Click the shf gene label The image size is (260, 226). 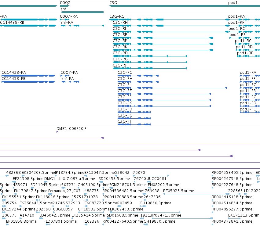click(63, 9)
